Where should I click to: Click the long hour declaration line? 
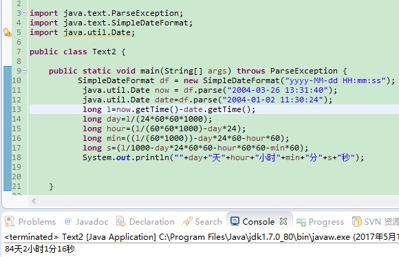[164, 128]
